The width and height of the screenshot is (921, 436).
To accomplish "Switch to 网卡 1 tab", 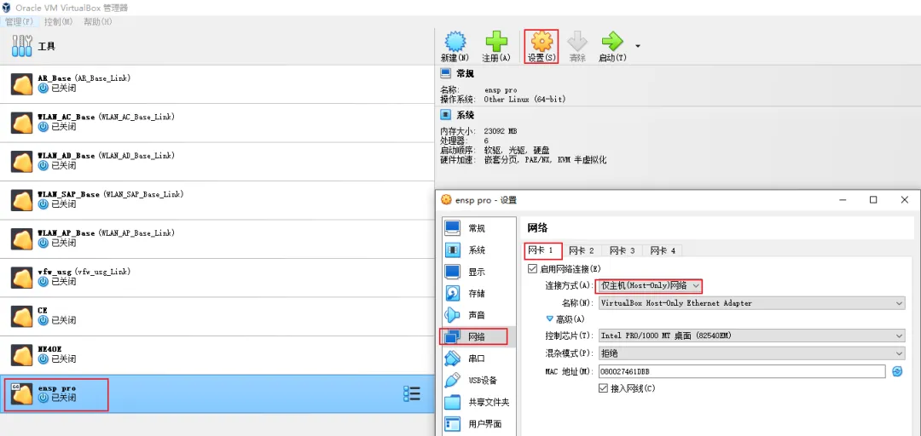I will pos(542,250).
